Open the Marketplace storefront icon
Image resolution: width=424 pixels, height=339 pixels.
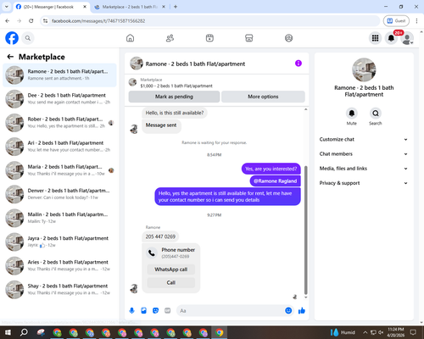249,38
